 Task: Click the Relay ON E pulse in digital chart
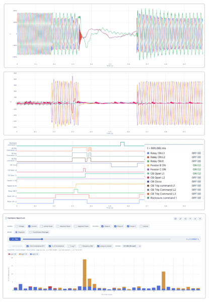[x=76, y=191]
